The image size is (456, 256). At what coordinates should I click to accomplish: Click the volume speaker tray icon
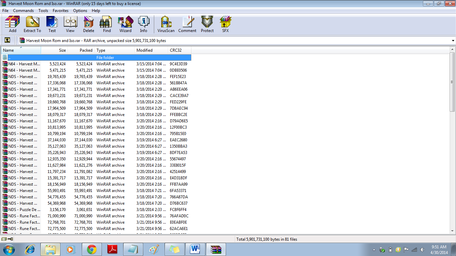(x=422, y=250)
